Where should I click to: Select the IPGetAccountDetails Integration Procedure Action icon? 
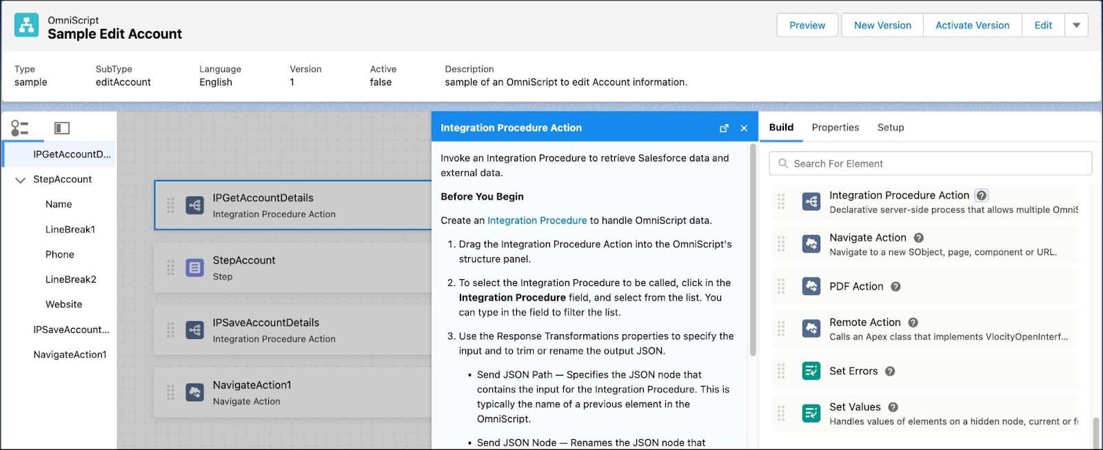coord(194,205)
